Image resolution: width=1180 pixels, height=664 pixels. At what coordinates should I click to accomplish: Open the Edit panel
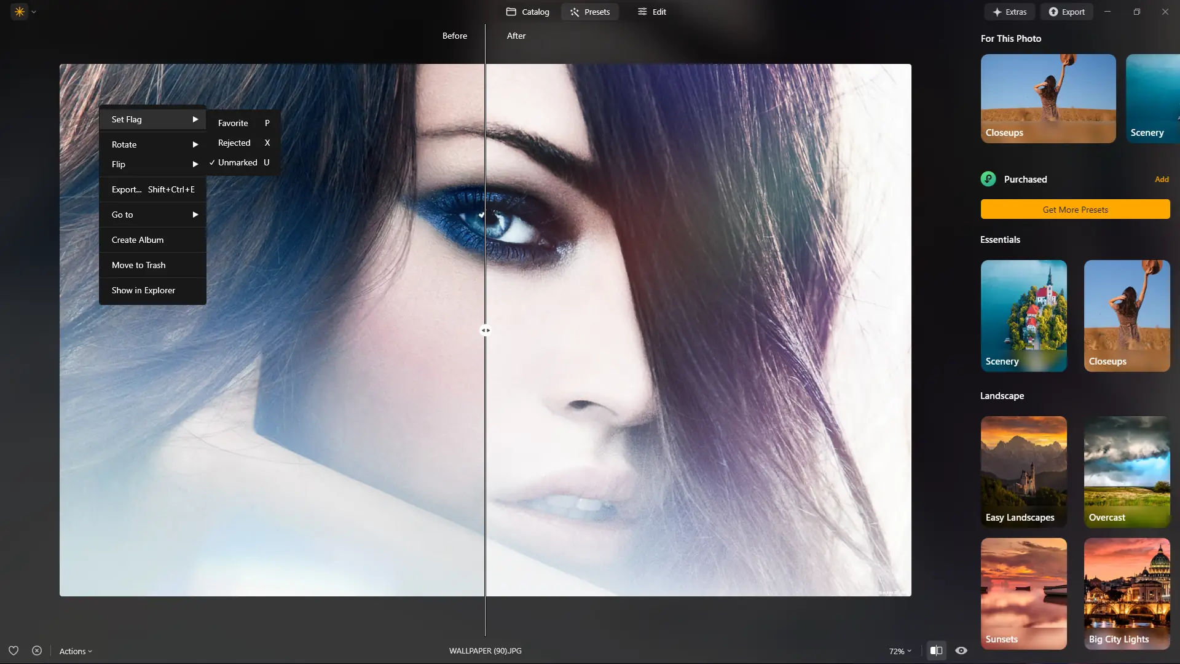click(651, 11)
